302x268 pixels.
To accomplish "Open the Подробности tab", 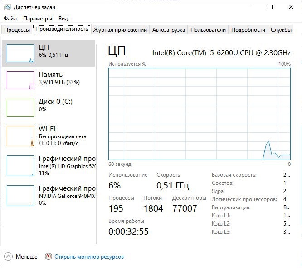I will 248,30.
